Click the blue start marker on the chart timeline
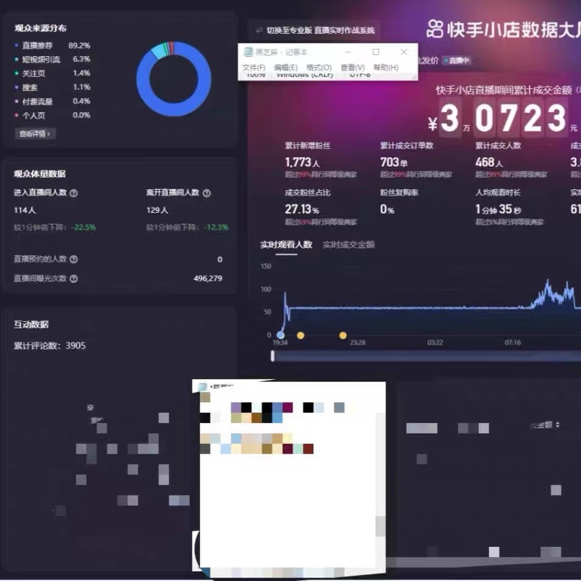 pos(281,335)
